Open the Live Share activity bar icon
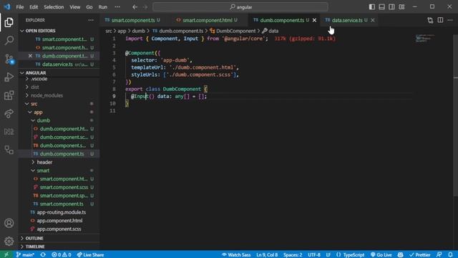The image size is (458, 258). [x=9, y=113]
